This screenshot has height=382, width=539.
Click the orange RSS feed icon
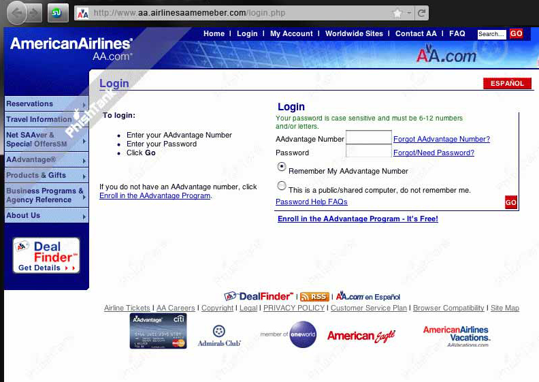coord(314,297)
